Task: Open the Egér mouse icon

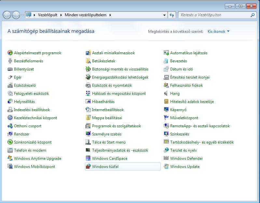Action: (10, 77)
